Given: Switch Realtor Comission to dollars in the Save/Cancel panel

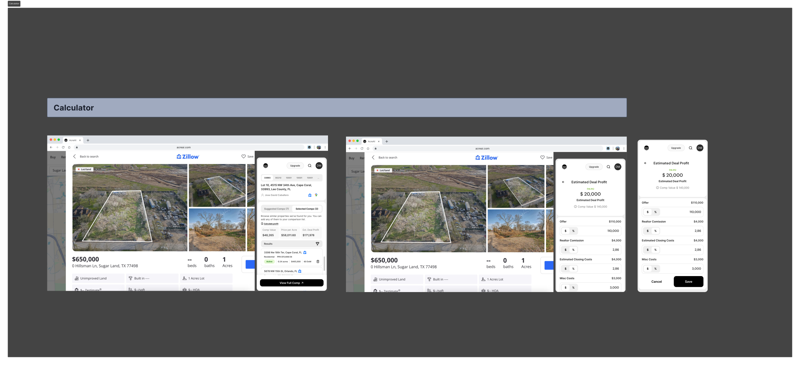Looking at the screenshot, I should (x=648, y=231).
